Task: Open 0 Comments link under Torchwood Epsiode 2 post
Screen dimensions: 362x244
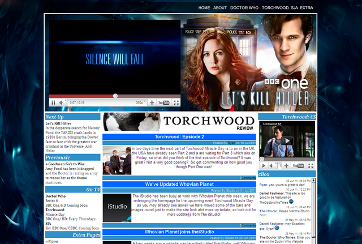Action: [x=248, y=178]
